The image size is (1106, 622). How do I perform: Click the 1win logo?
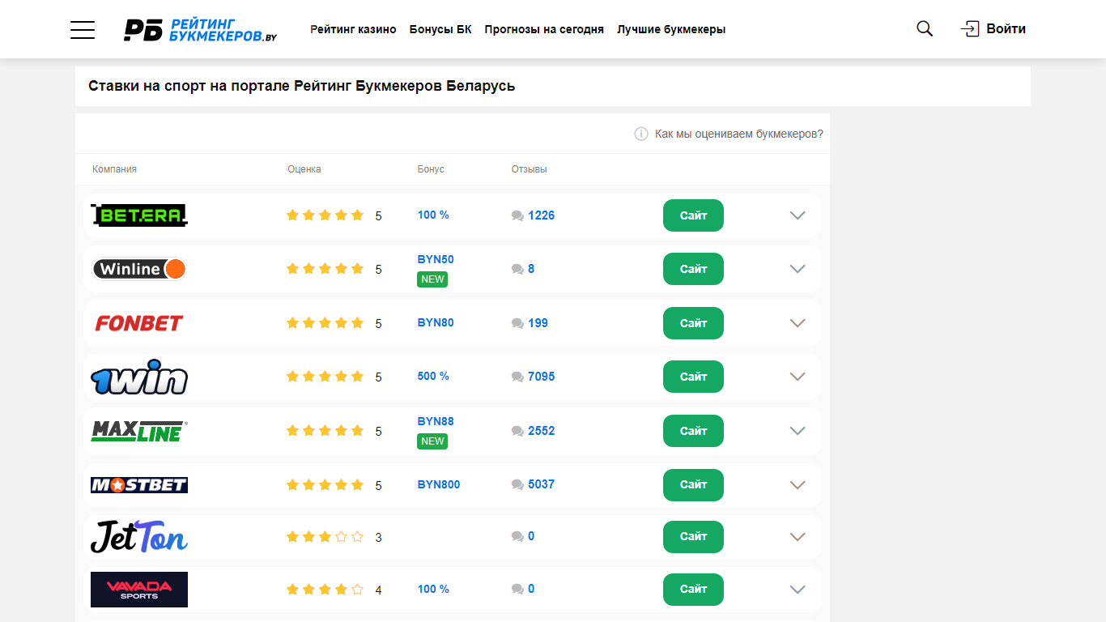(139, 377)
